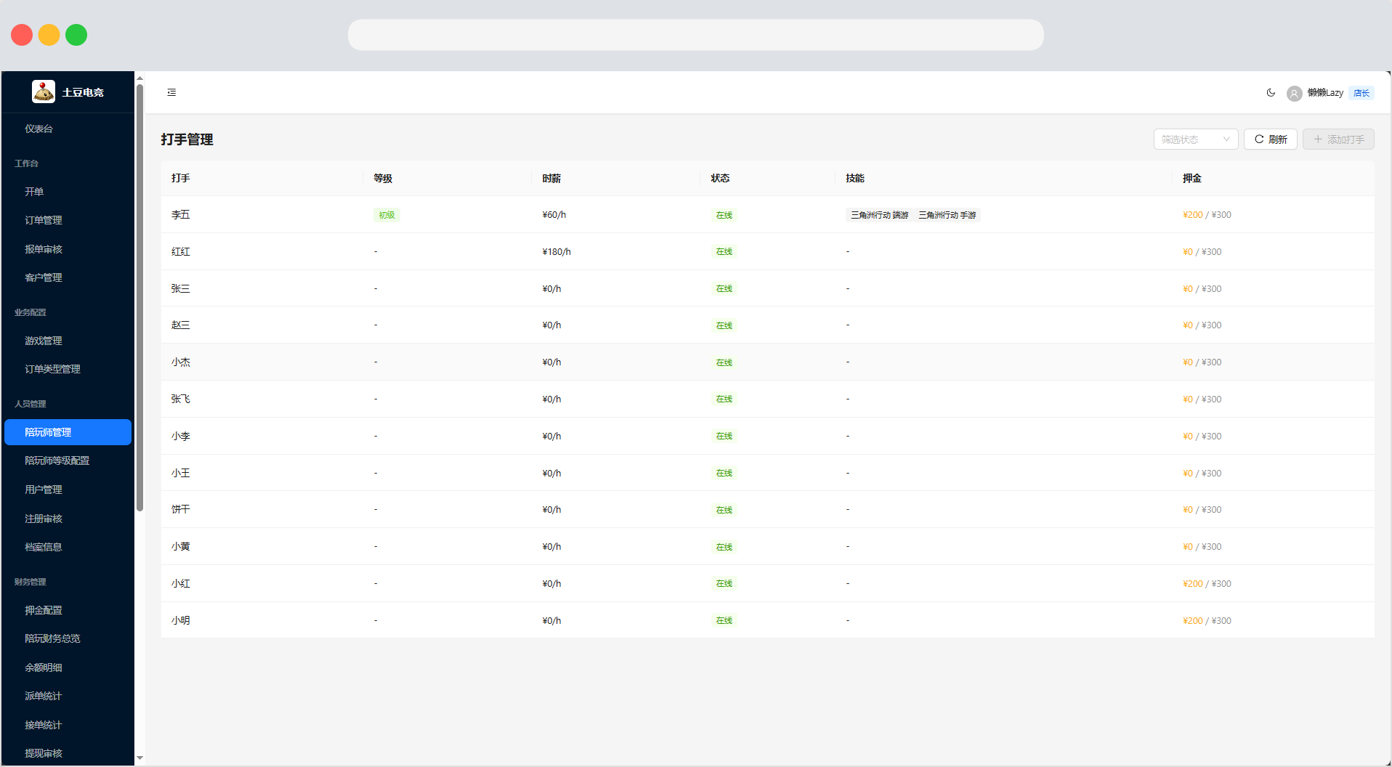Click the ¥200 / ¥300 deposit for 小明
Viewport: 1392px width, 767px height.
1207,621
